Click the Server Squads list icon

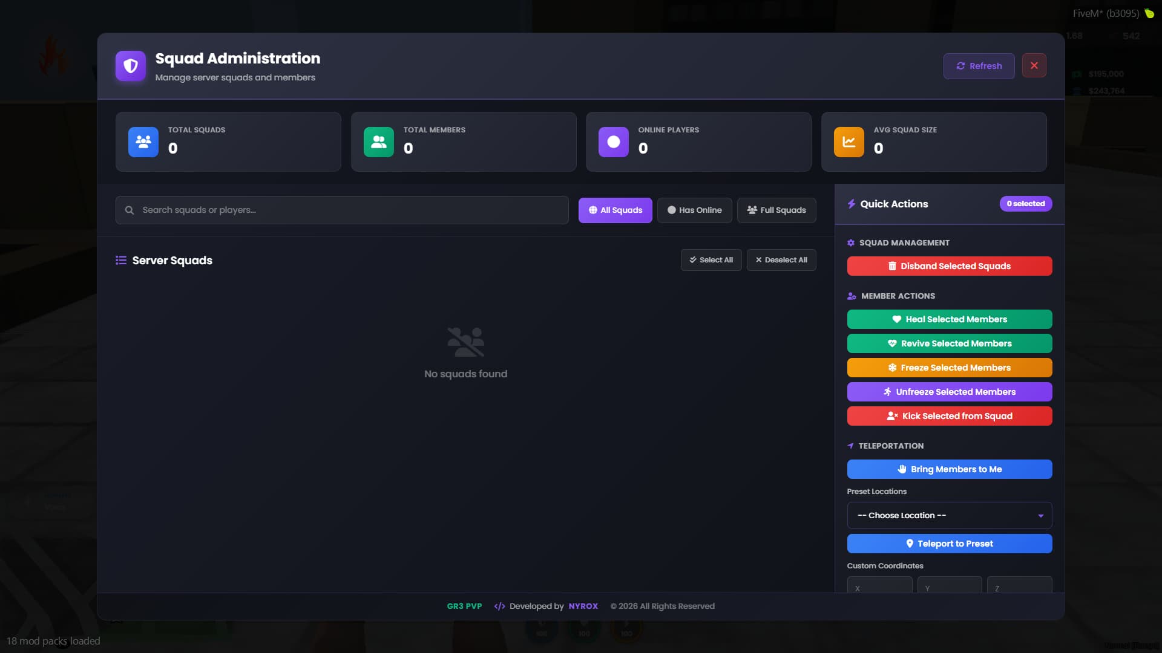[x=121, y=260]
